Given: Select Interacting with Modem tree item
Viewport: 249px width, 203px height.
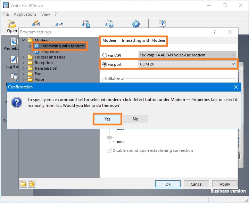Looking at the screenshot, I should click(x=63, y=46).
